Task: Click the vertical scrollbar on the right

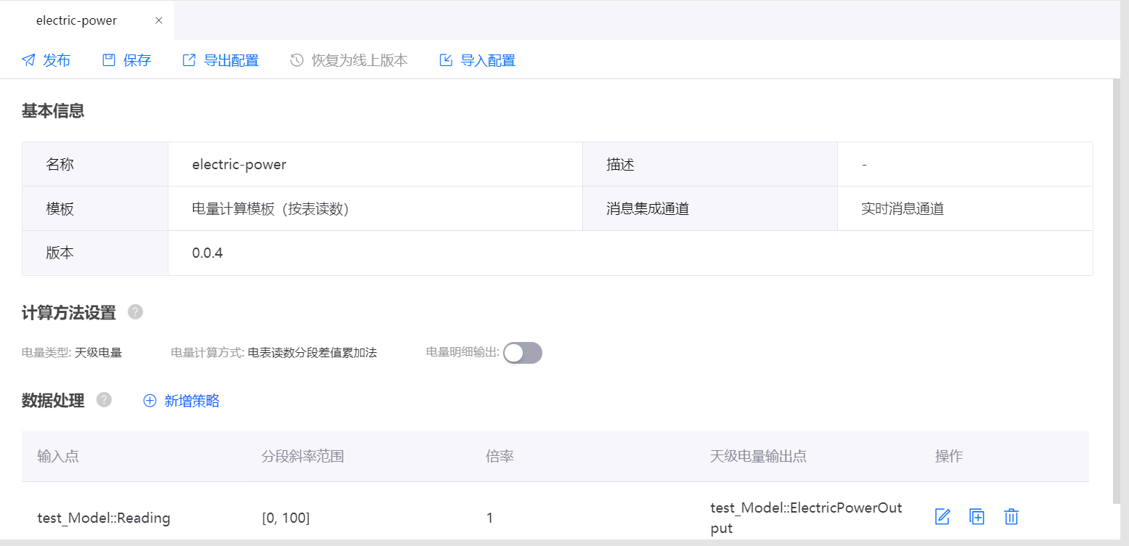Action: pos(1117,290)
